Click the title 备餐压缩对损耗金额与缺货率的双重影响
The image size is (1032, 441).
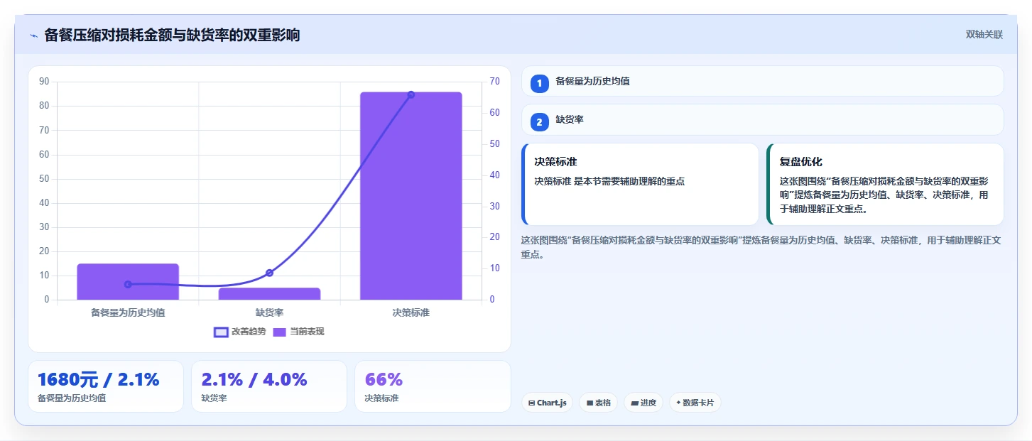click(x=172, y=36)
